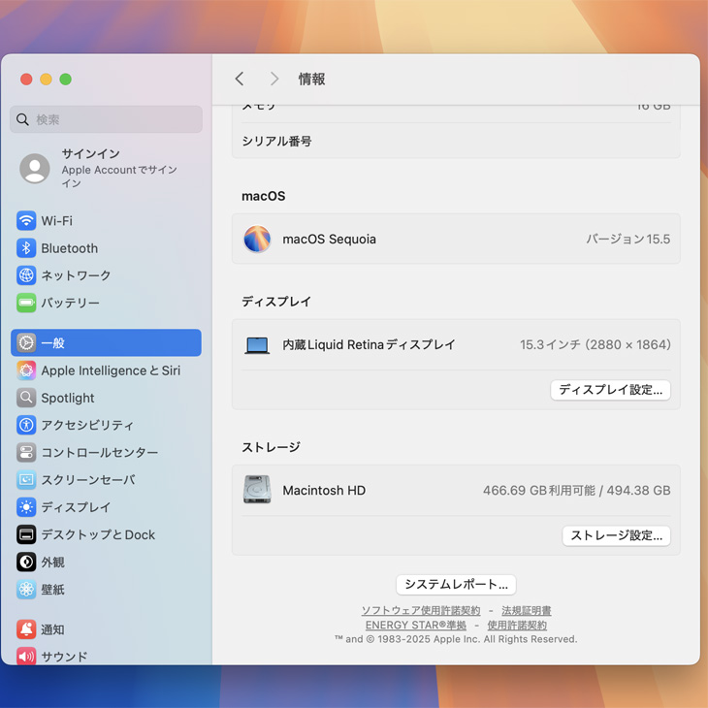Screen dimensions: 708x708
Task: Click the サインイン heading text
Action: pyautogui.click(x=91, y=154)
